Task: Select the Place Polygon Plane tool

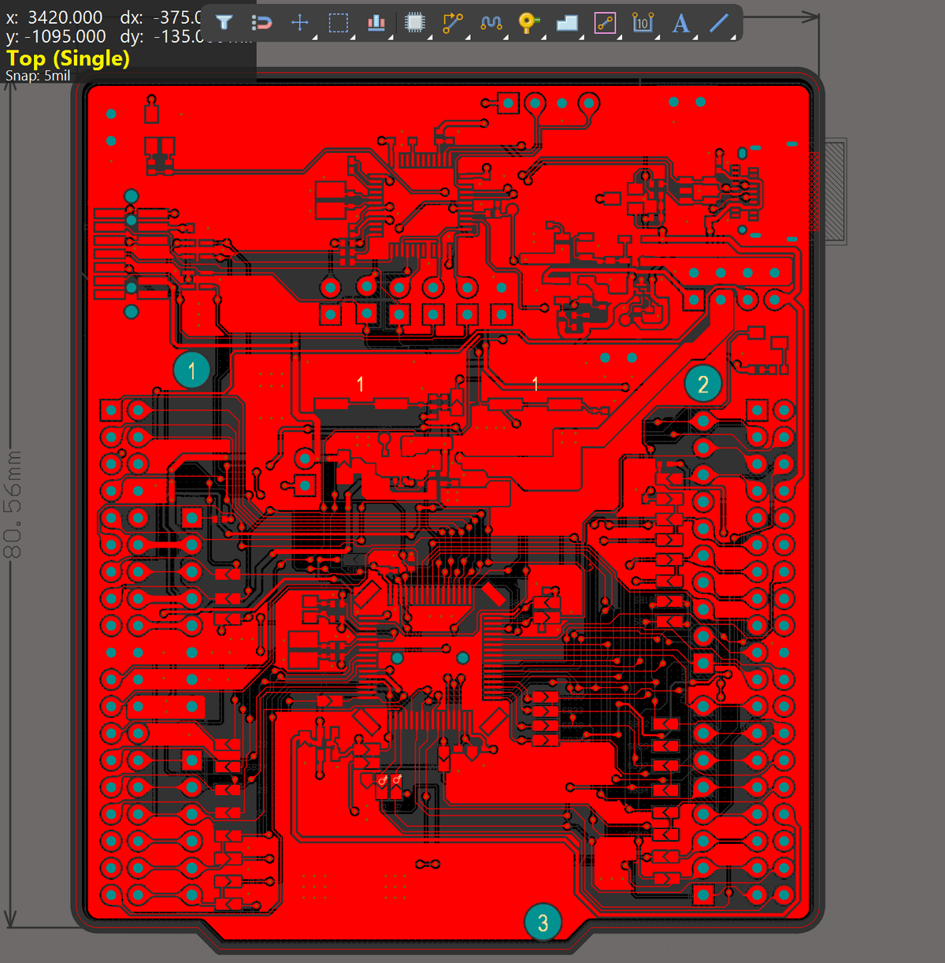Action: click(567, 23)
